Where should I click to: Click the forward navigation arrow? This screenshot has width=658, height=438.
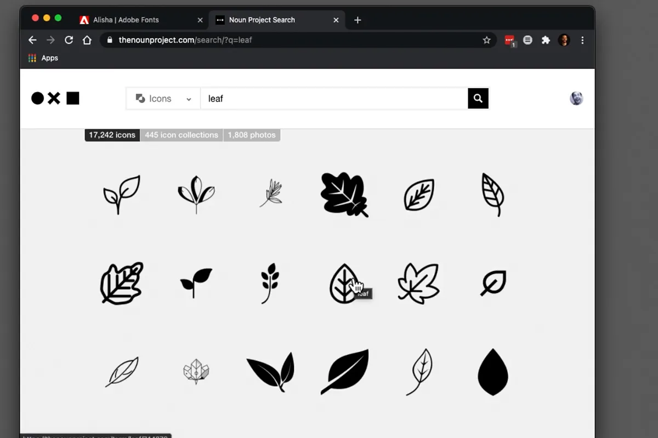[x=50, y=39]
